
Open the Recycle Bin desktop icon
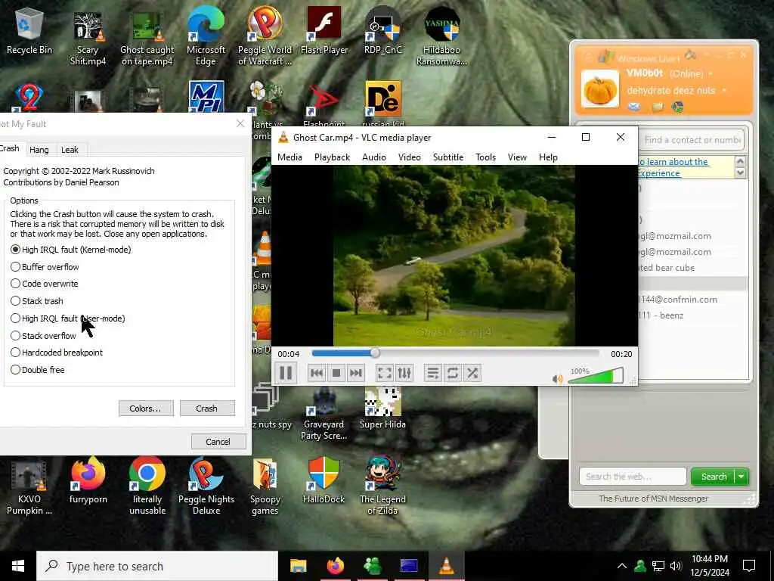(29, 32)
